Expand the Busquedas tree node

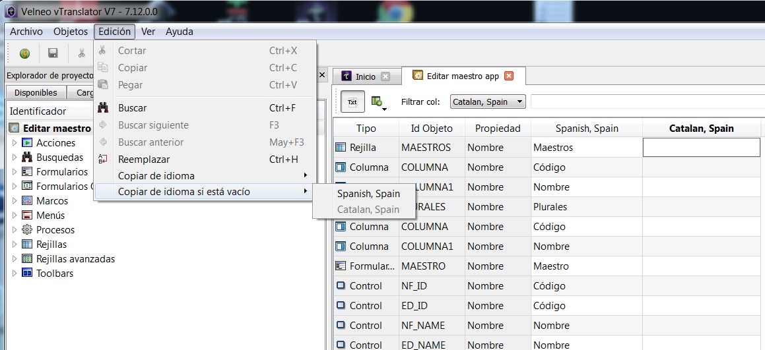[x=14, y=158]
